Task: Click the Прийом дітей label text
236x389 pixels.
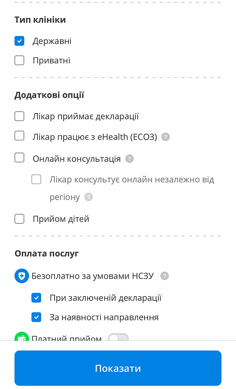Action: (x=61, y=219)
